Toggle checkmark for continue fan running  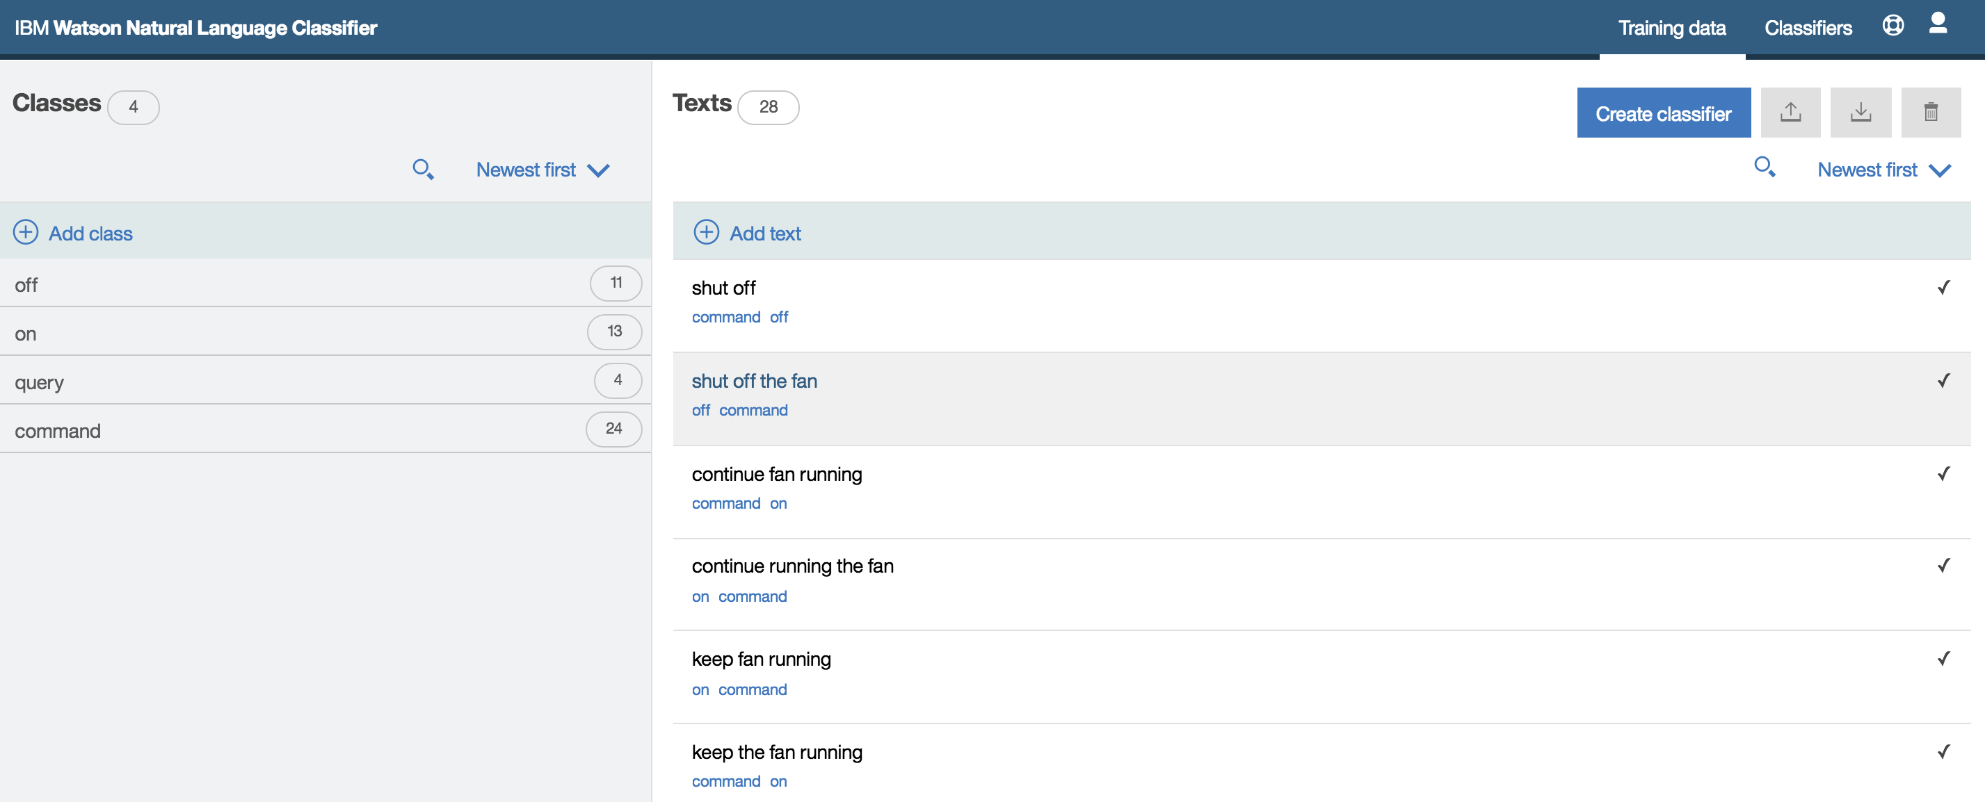1945,473
